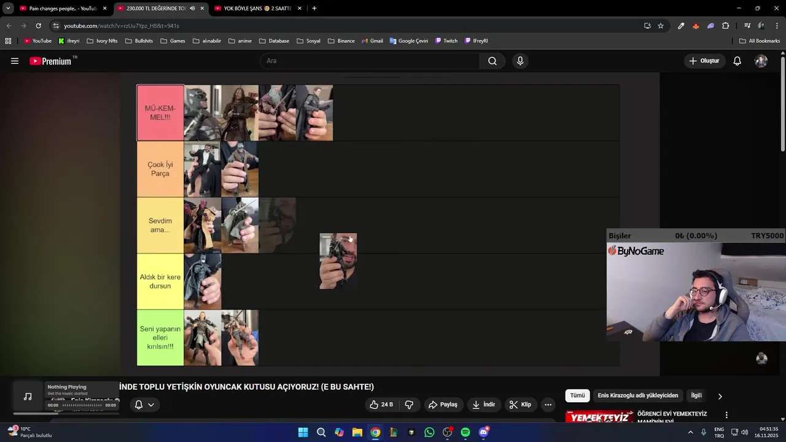The image size is (786, 442).
Task: Click Seni yapanın elleri kırılsın tier label
Action: tap(160, 338)
